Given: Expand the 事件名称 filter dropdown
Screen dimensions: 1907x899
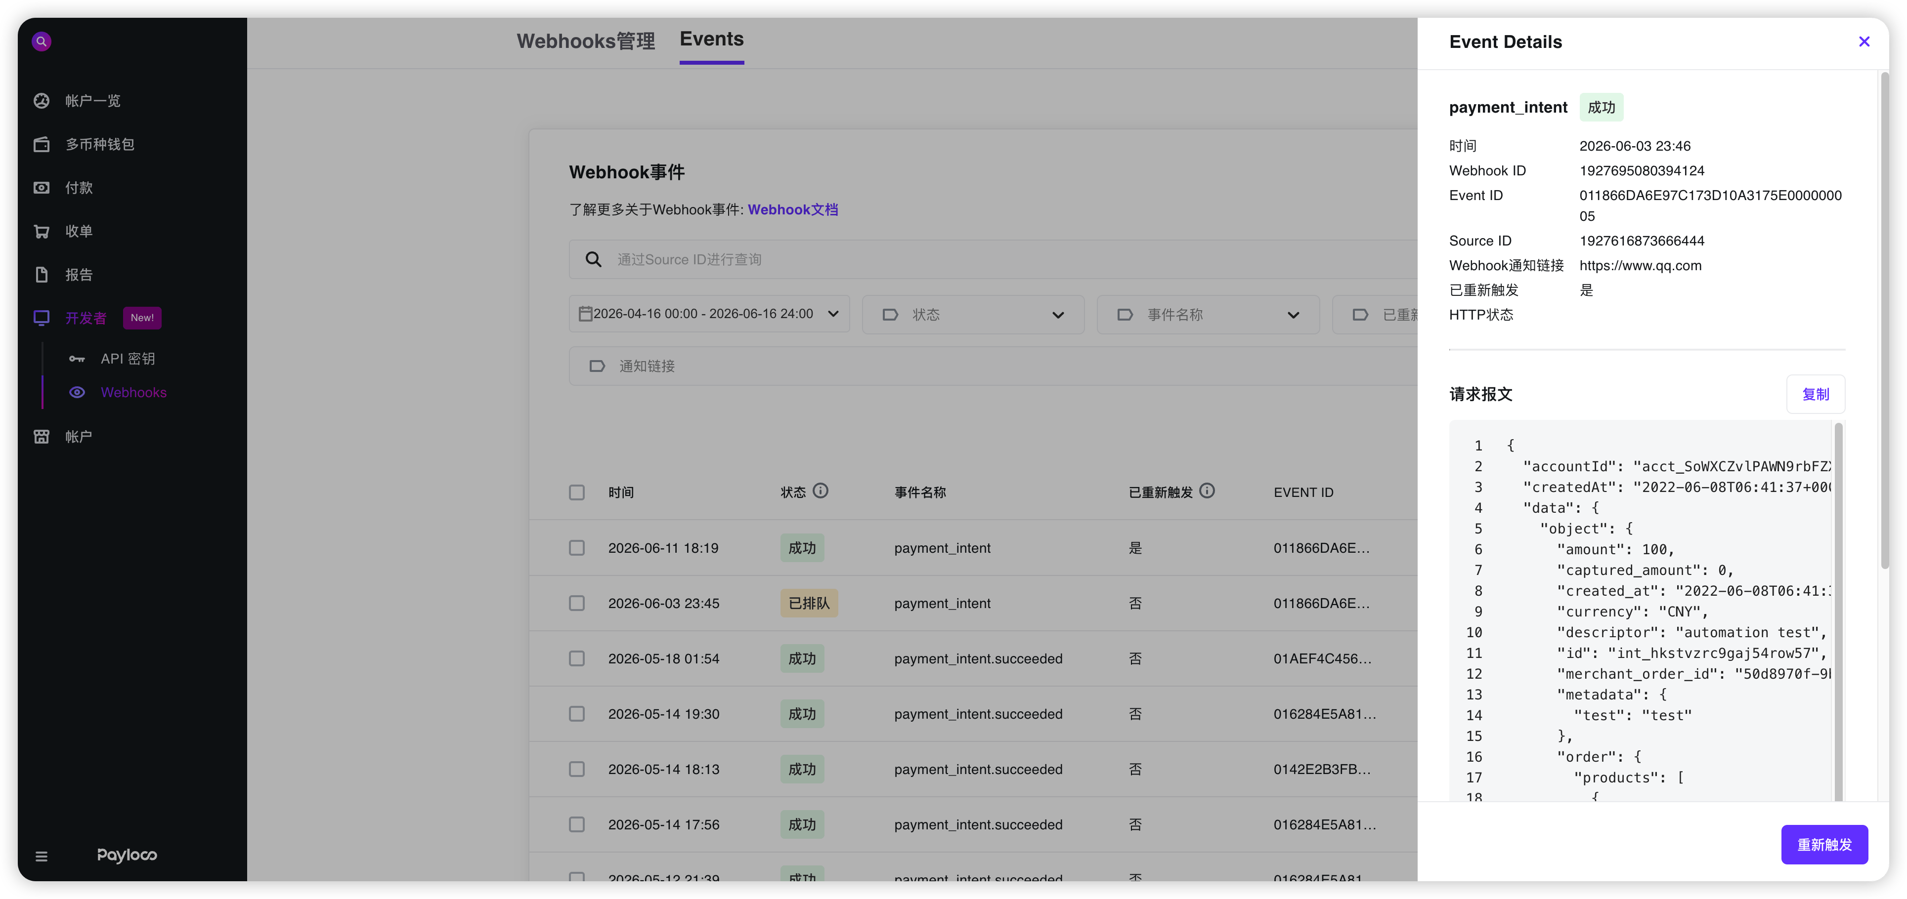Looking at the screenshot, I should point(1208,315).
